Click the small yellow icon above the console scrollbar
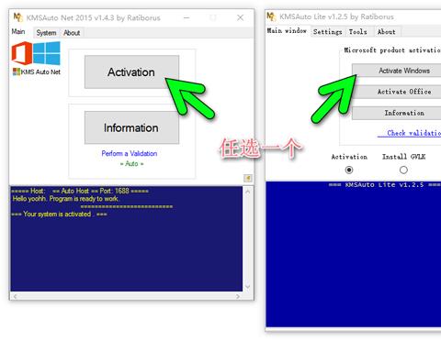Image resolution: width=441 pixels, height=341 pixels. coord(248,178)
